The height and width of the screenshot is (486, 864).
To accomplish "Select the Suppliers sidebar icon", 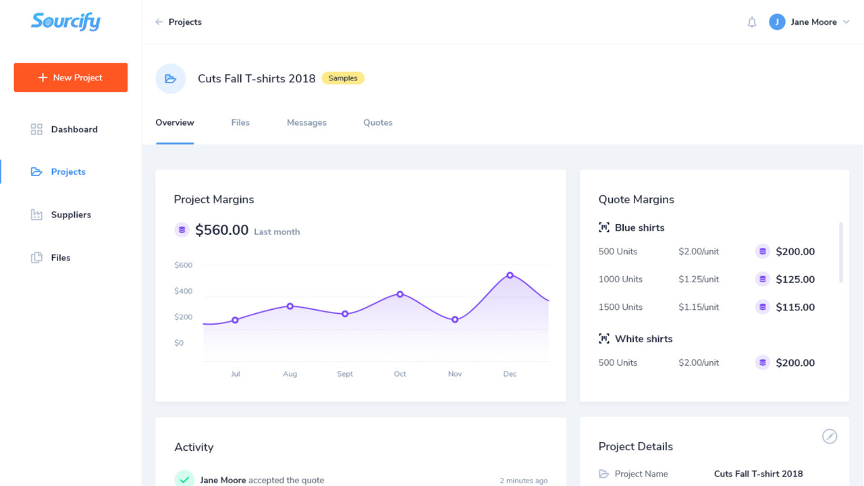I will pyautogui.click(x=36, y=215).
